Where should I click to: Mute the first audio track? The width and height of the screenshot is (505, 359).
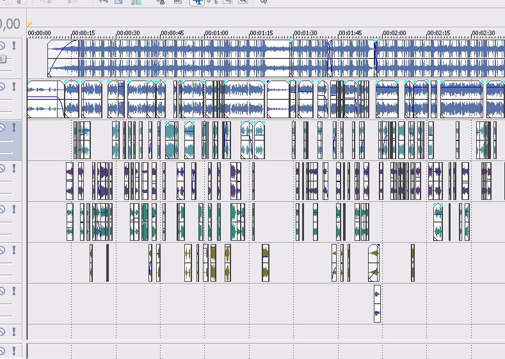point(3,46)
